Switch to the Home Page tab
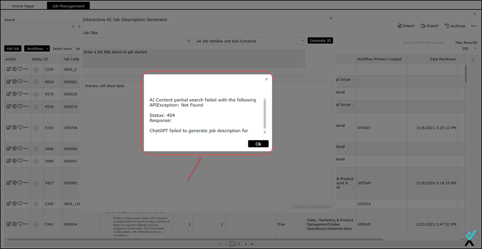The image size is (482, 249). [22, 6]
